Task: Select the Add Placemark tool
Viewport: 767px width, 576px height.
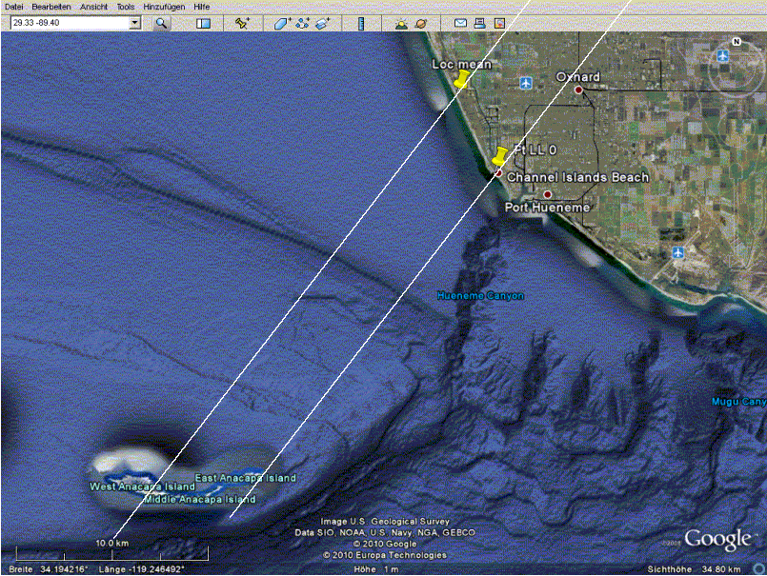Action: click(x=242, y=23)
